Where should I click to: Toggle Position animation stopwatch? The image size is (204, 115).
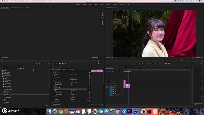click(55, 74)
